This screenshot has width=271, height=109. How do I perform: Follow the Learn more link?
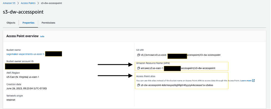tap(246, 80)
